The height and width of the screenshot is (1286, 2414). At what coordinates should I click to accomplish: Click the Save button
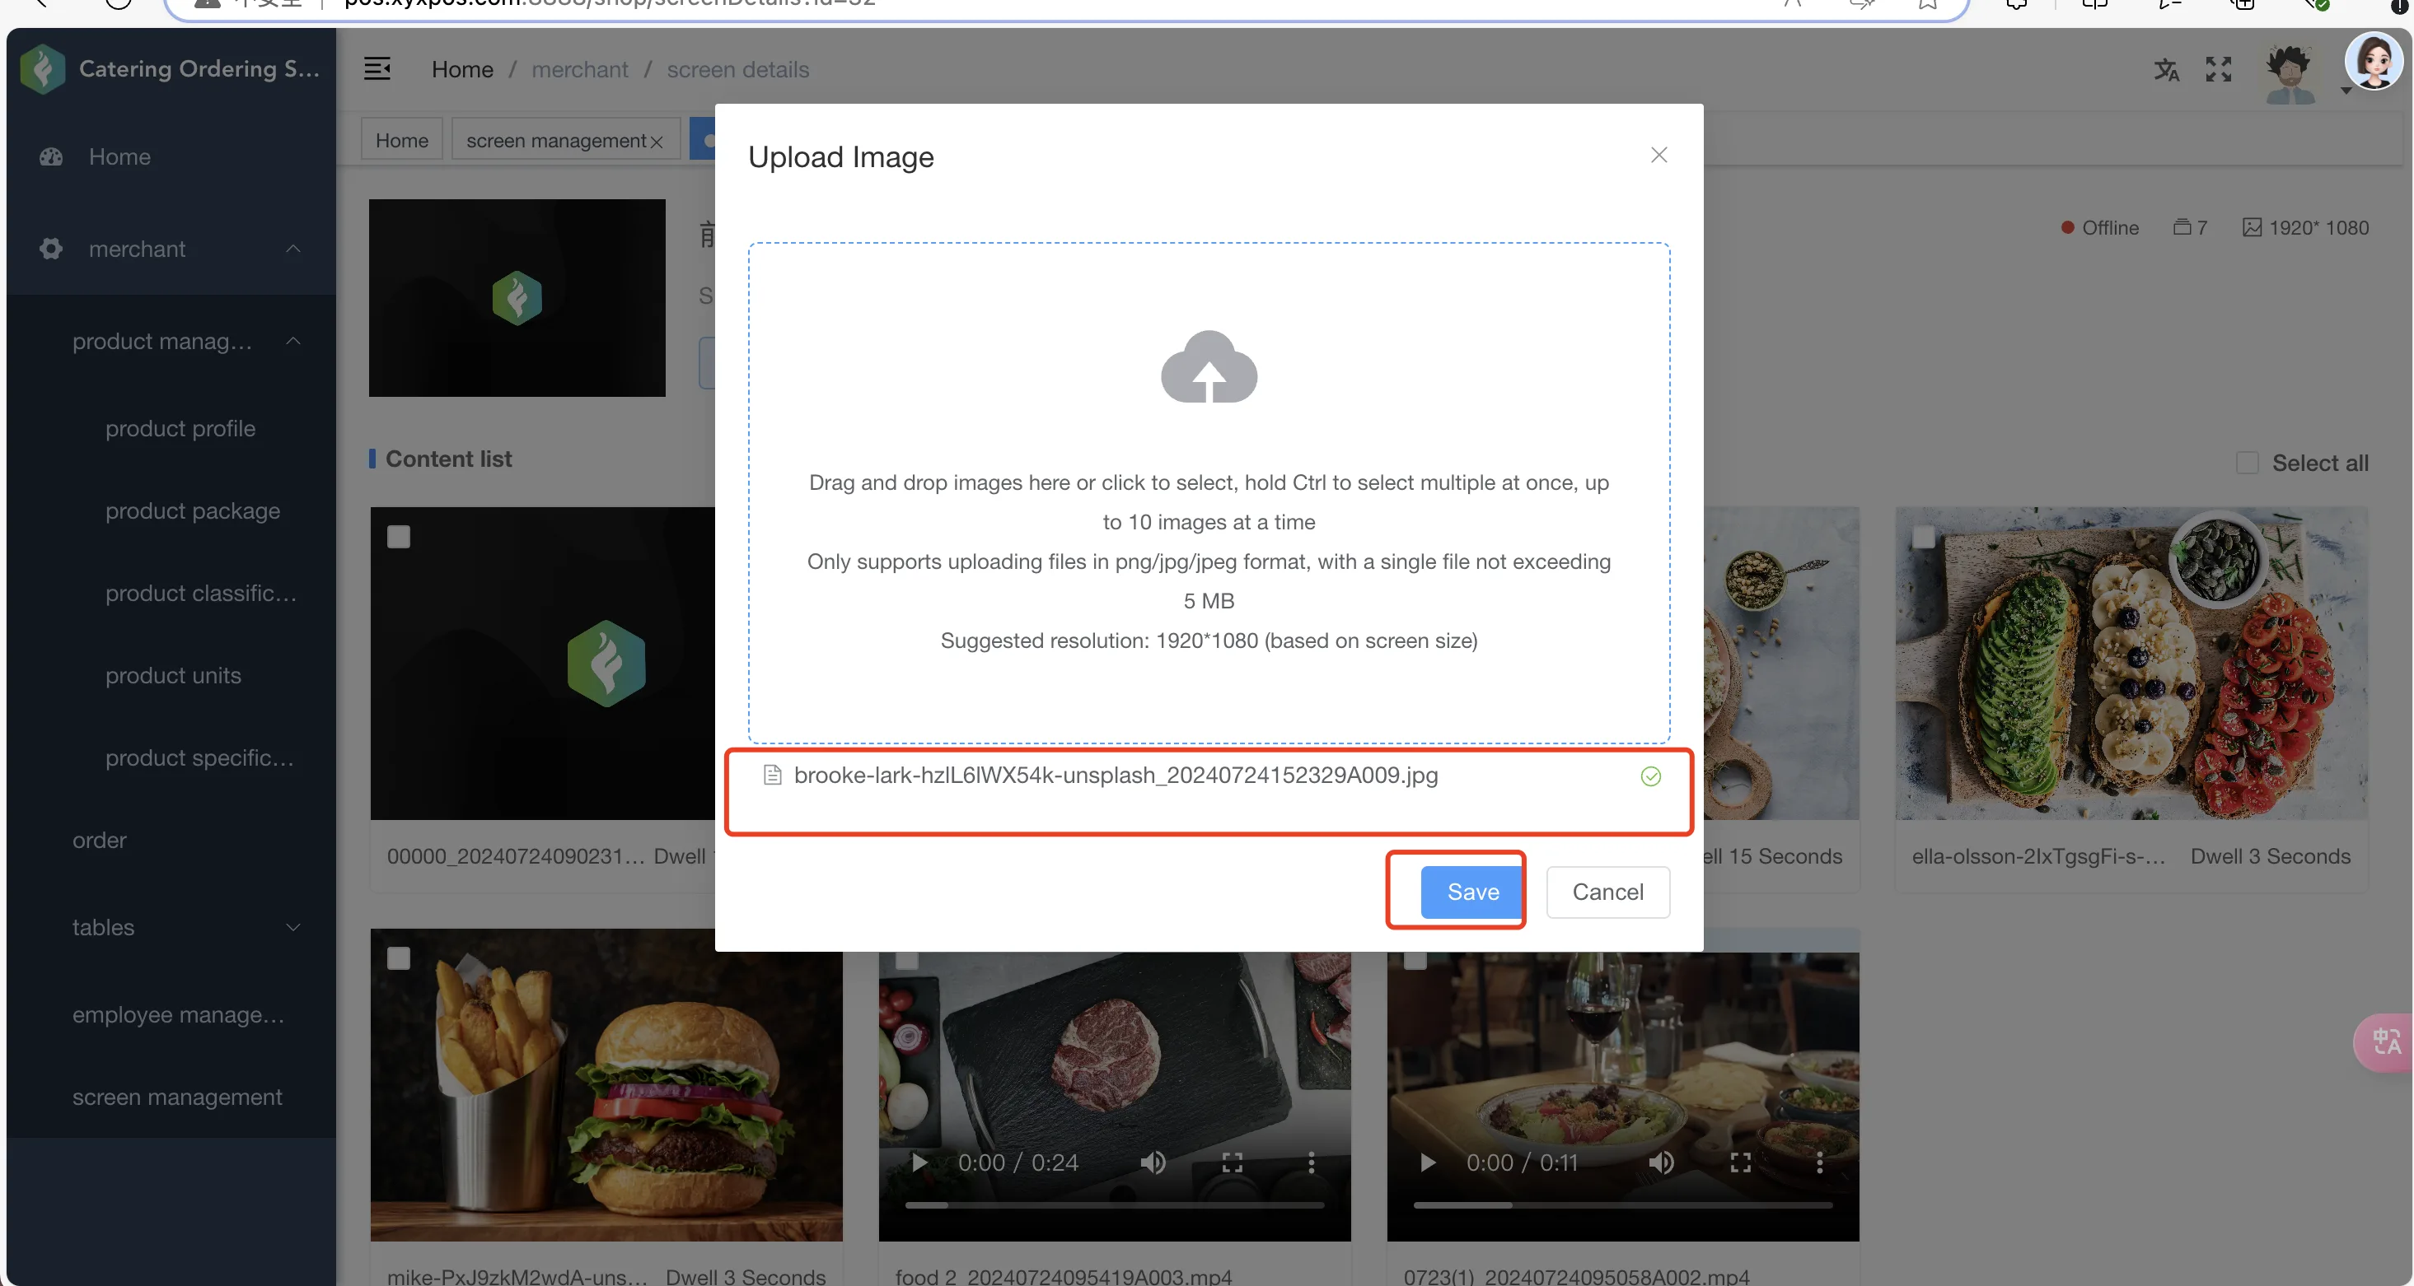pos(1472,892)
